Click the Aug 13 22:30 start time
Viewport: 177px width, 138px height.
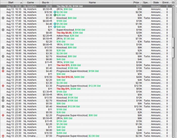[x=14, y=109]
